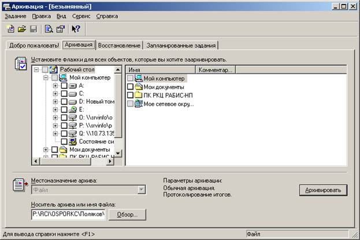Collapse the Рабочий стол tree node

tap(36, 69)
